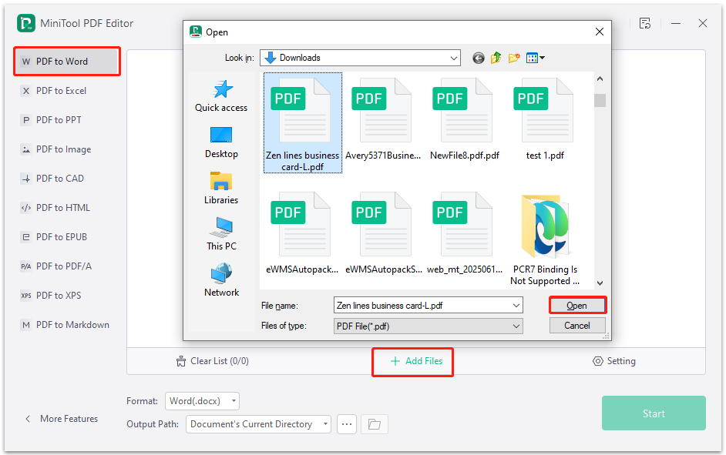
Task: Expand the File name dropdown arrow
Action: 516,305
